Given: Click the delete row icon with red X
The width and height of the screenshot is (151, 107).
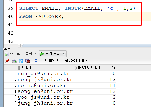Looking at the screenshot, I should point(28,61).
